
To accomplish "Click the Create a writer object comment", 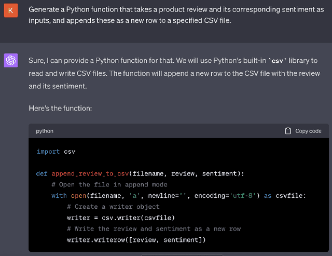I will coord(113,207).
